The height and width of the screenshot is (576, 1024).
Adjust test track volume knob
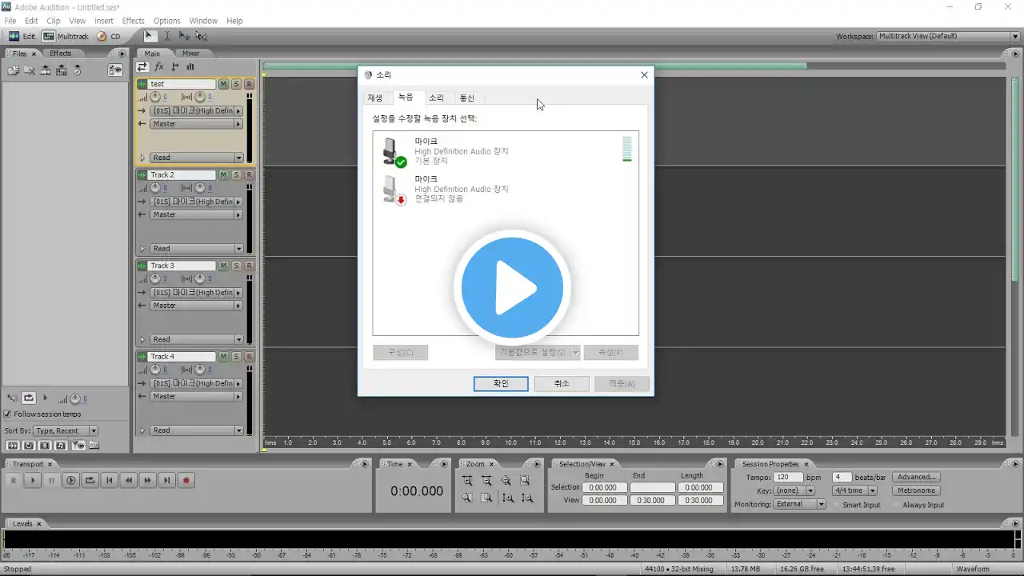click(156, 97)
